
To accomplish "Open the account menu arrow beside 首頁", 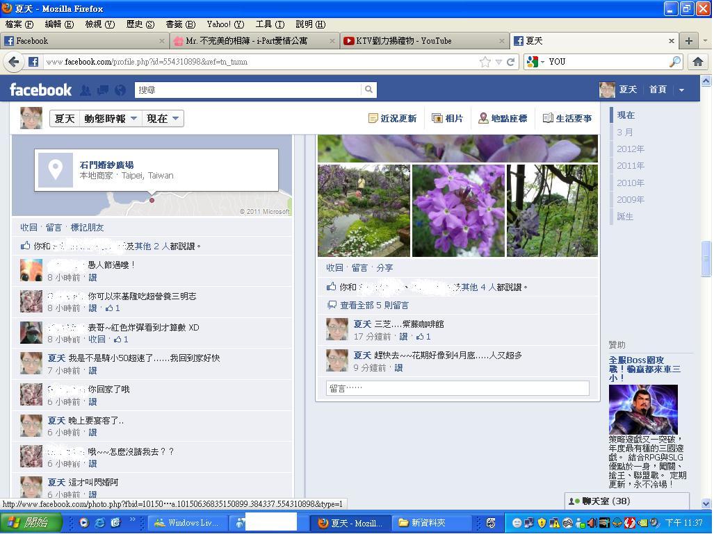I will click(x=681, y=90).
